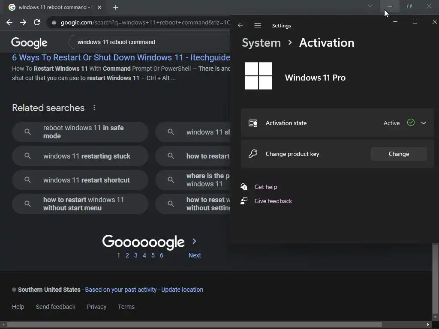Open Terms footer link
Image resolution: width=439 pixels, height=329 pixels.
pos(126,307)
